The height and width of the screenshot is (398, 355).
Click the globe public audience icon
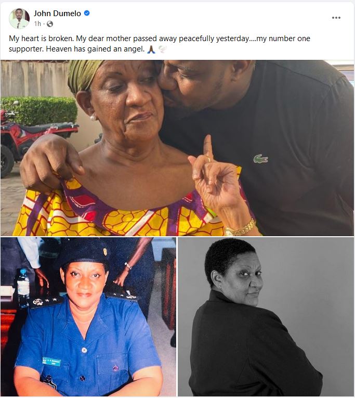pyautogui.click(x=50, y=24)
